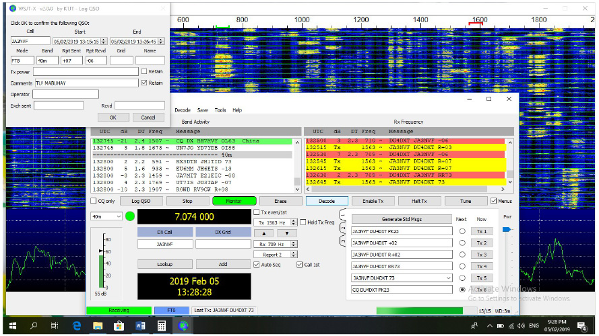Toggle the Call 1st checkbox
The image size is (599, 336).
point(299,264)
